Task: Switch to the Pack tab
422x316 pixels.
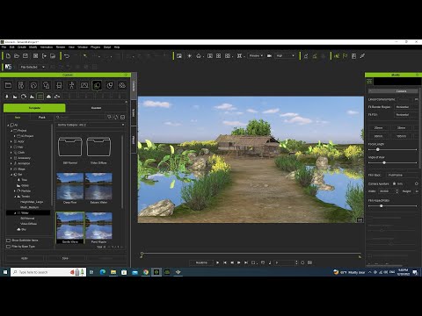Action: point(42,118)
